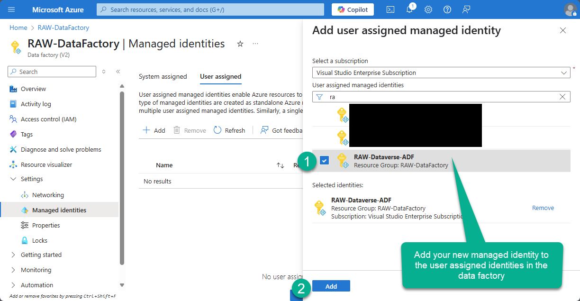This screenshot has height=301, width=580.
Task: Launch Cloud Shell from the top bar
Action: 390,9
